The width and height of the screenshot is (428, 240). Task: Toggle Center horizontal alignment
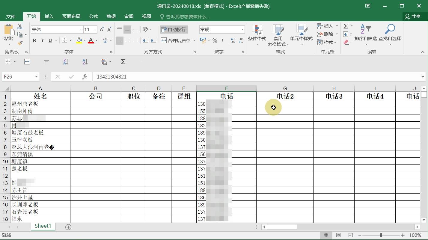pos(127,40)
